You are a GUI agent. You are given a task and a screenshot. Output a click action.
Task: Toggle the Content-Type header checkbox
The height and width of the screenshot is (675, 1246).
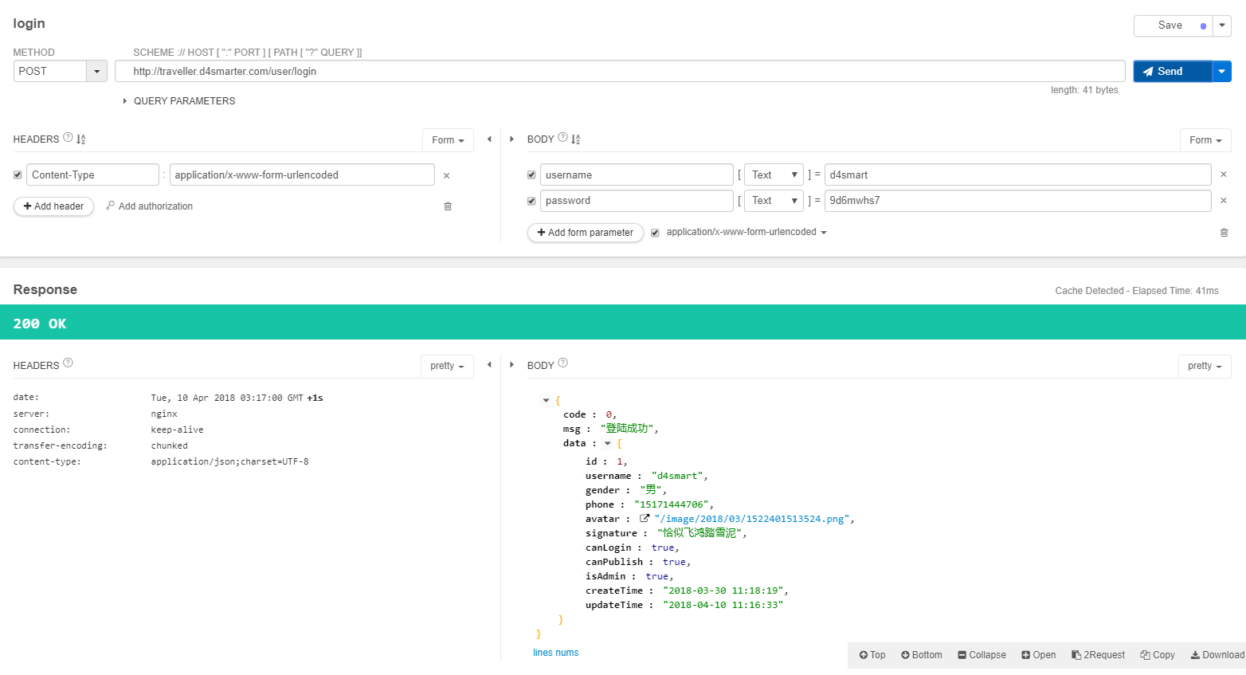click(x=18, y=175)
